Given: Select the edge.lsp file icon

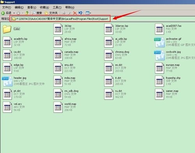Looking at the screenshot, I should [x=7, y=68].
